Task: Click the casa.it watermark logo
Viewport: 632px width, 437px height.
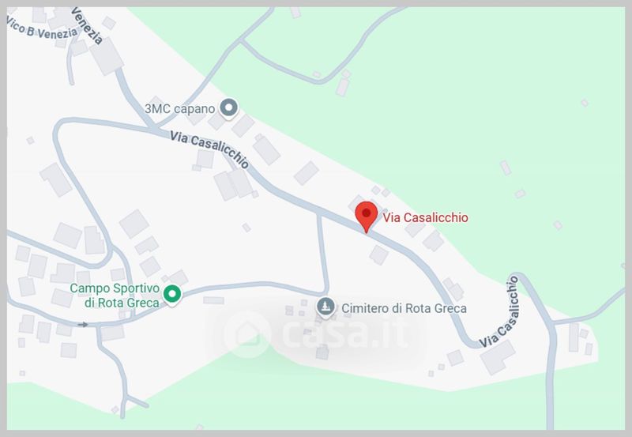Action: coord(246,334)
